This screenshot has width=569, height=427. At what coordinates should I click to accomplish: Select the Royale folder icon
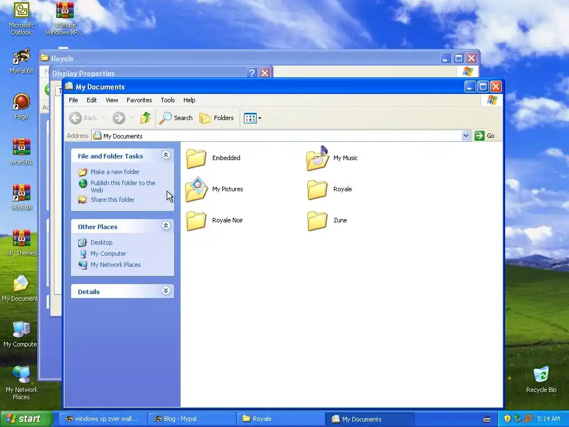coord(317,190)
